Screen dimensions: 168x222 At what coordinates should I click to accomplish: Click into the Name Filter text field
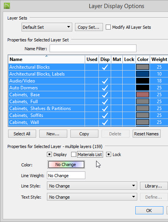tap(93, 48)
